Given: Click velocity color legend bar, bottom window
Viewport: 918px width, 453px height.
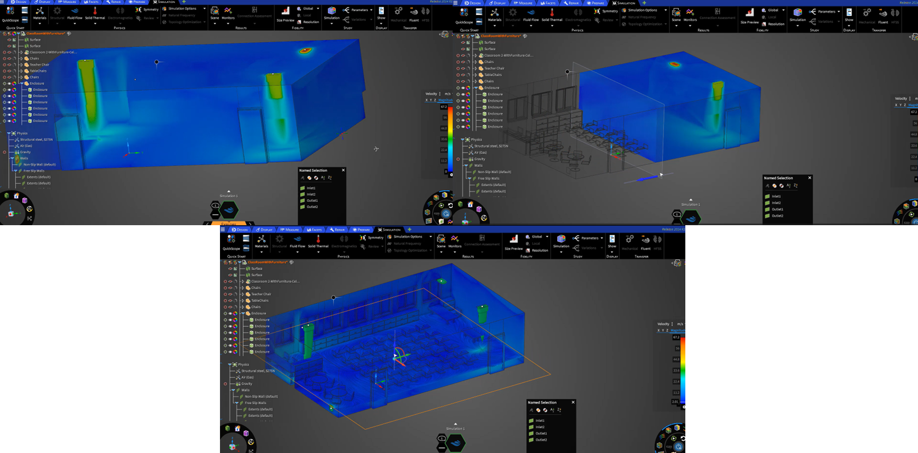Looking at the screenshot, I should pos(683,370).
